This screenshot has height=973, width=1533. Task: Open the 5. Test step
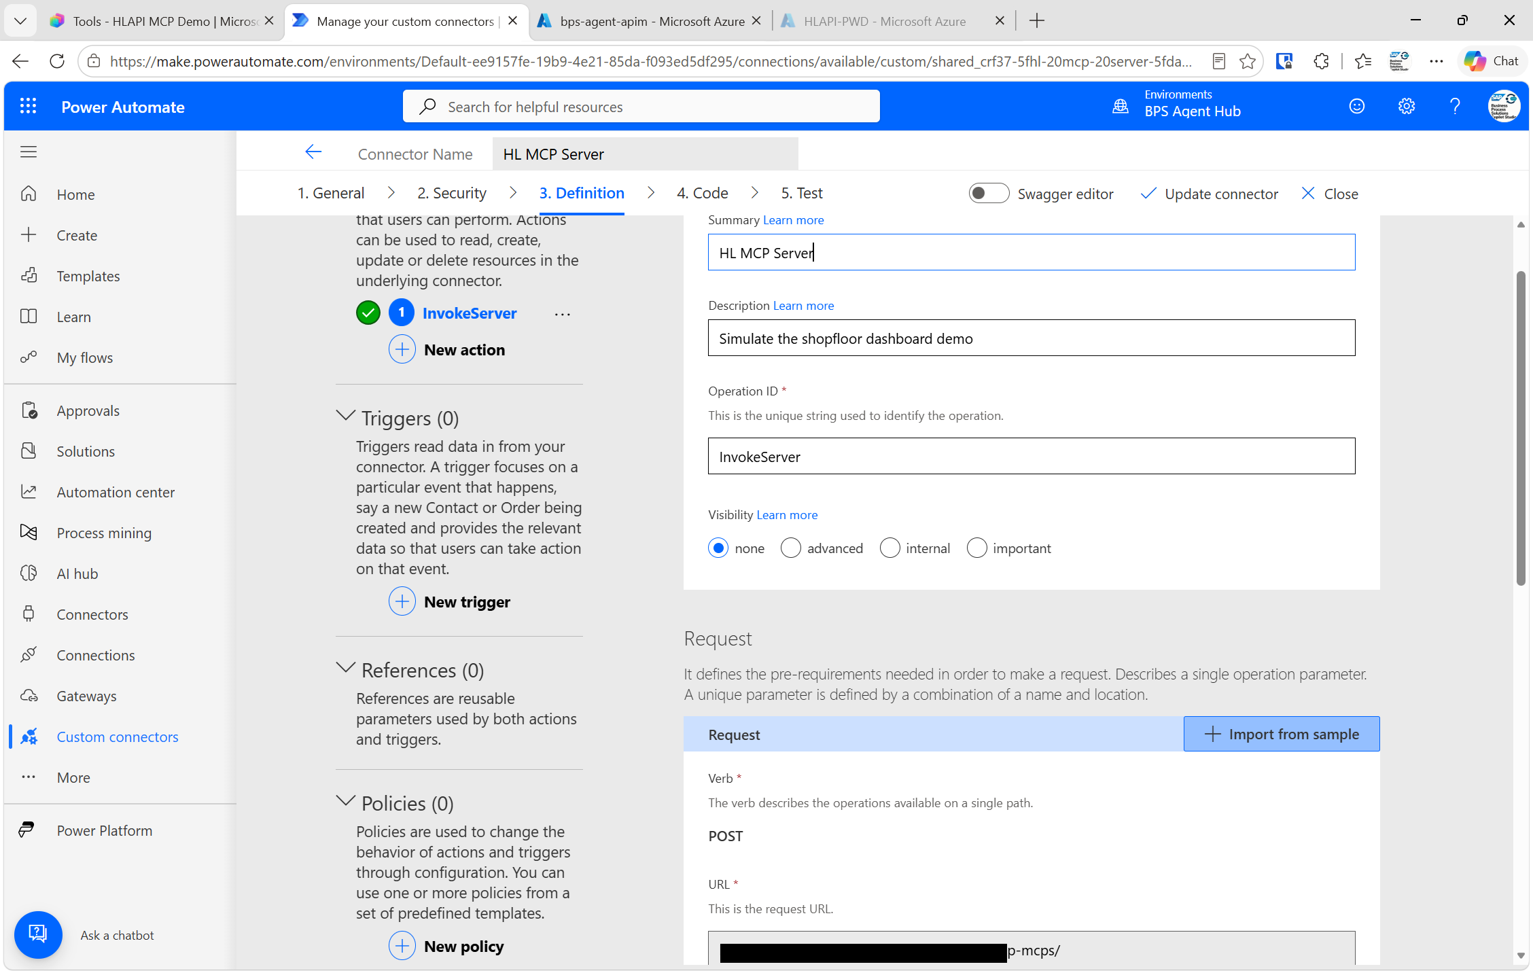(802, 193)
